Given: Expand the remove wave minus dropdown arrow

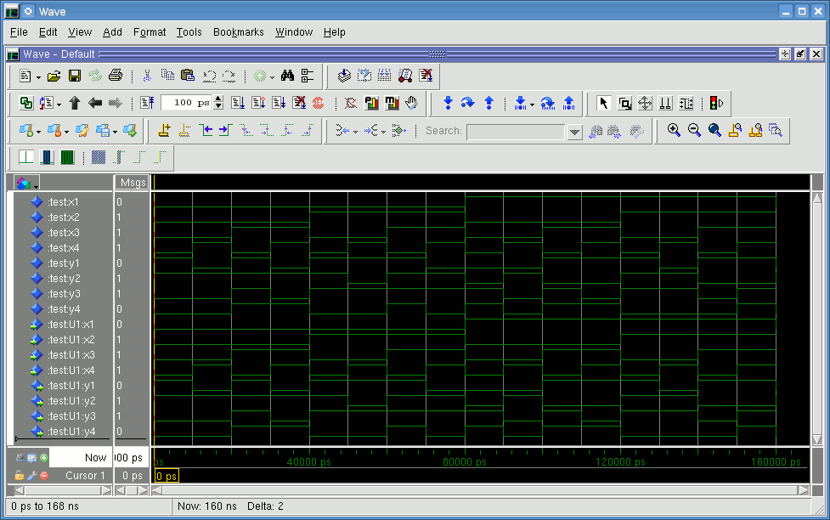Looking at the screenshot, I should click(66, 132).
